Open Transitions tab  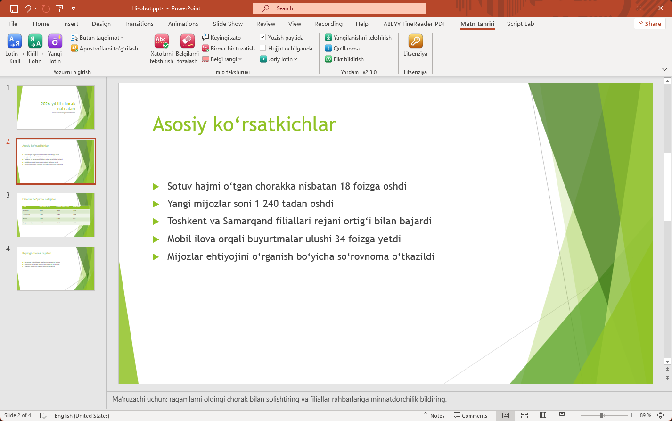pos(139,24)
